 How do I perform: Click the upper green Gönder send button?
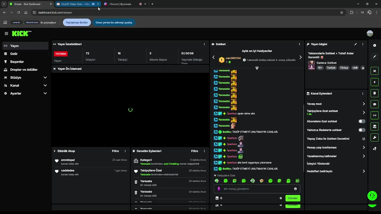(x=293, y=198)
